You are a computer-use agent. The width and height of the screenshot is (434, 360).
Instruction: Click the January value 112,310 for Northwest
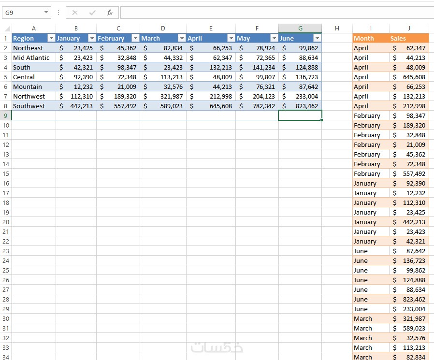[76, 96]
